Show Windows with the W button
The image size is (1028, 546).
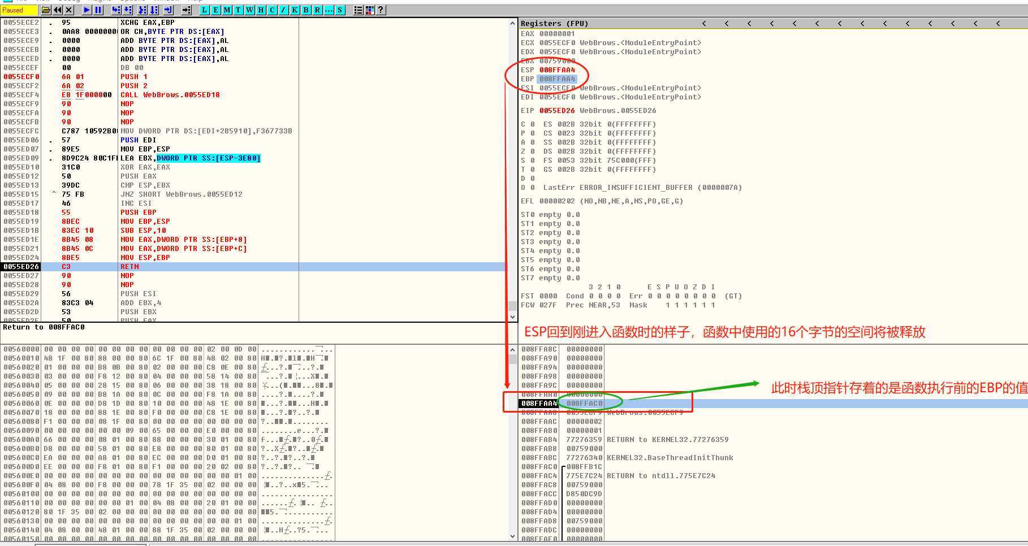(249, 10)
